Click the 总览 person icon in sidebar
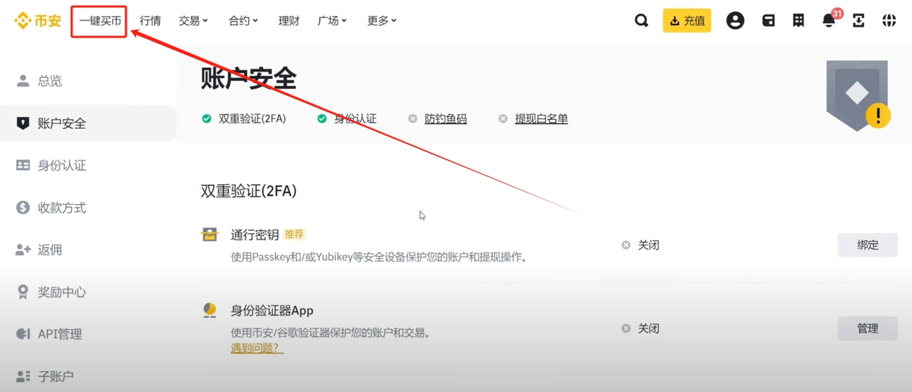912x392 pixels. click(23, 80)
